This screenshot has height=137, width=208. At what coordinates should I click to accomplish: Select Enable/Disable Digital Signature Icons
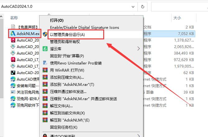[x=84, y=27]
